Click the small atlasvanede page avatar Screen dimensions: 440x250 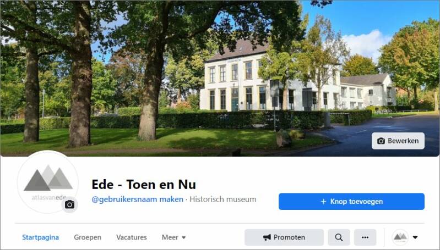coord(400,237)
